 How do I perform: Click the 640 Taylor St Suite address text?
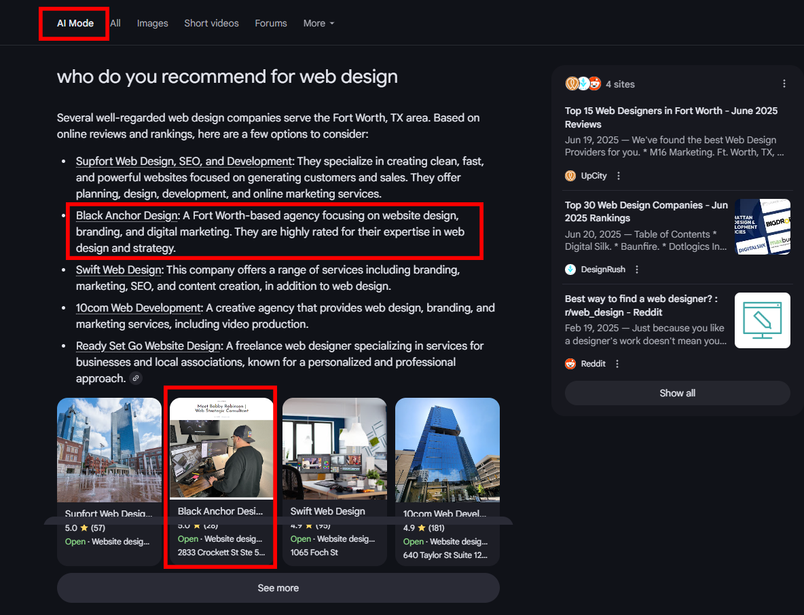point(445,555)
